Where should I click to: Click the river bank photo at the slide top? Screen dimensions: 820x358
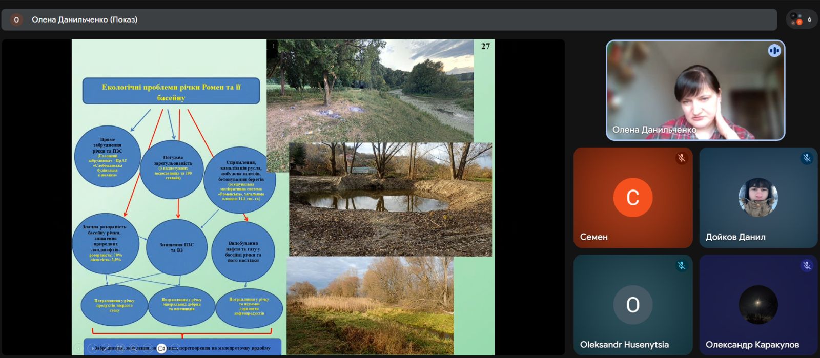370,90
